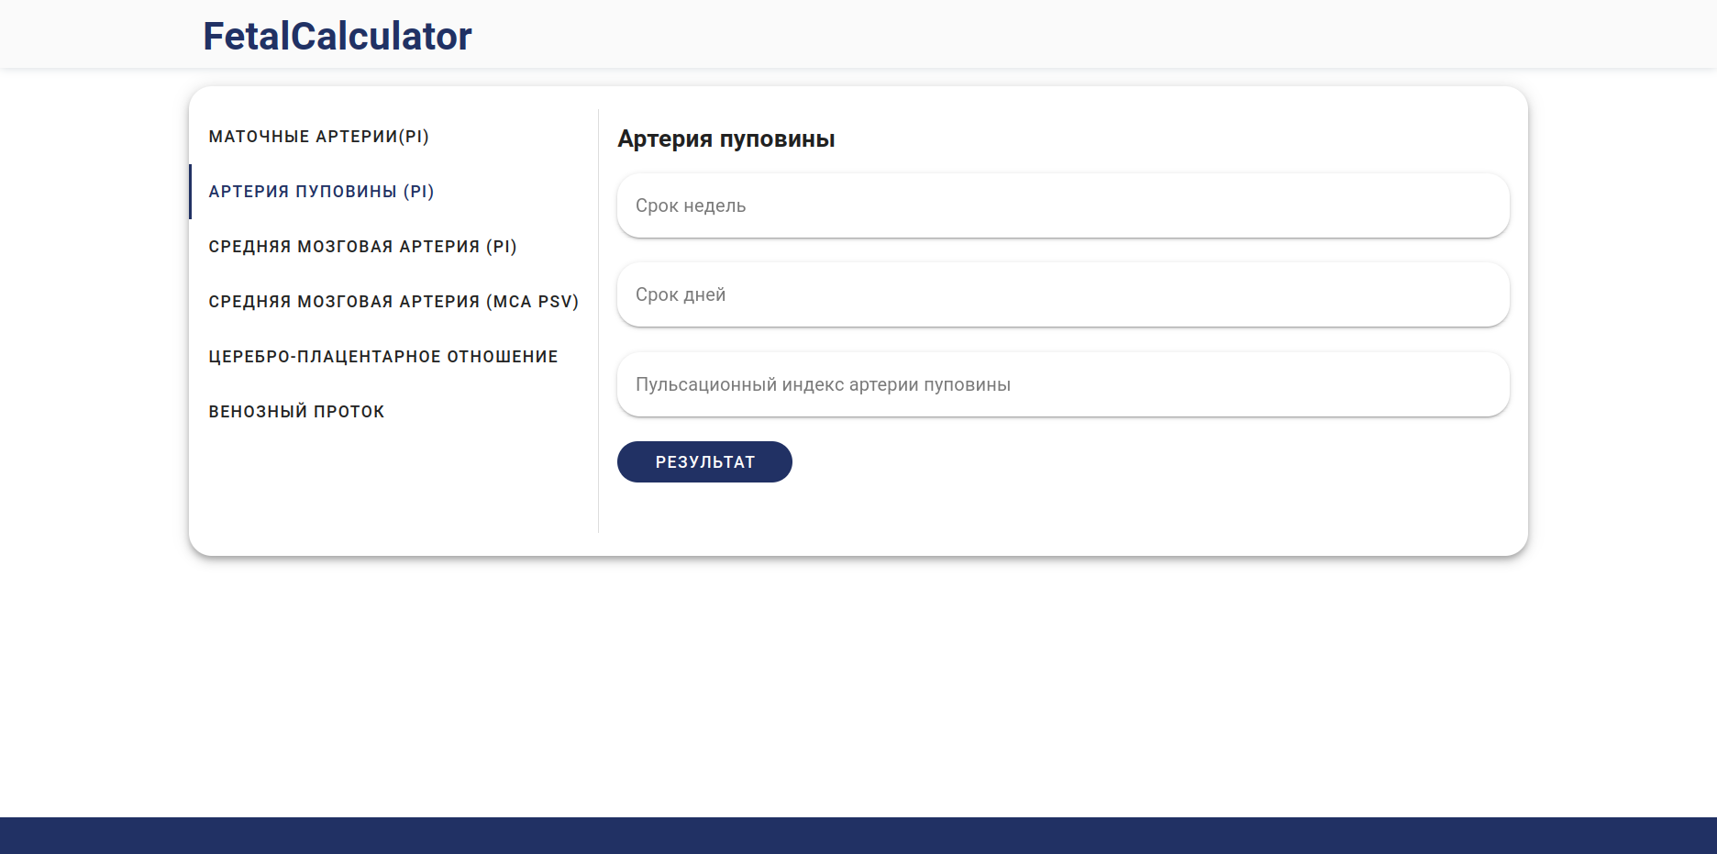
Task: Click the Результат button
Action: [704, 461]
